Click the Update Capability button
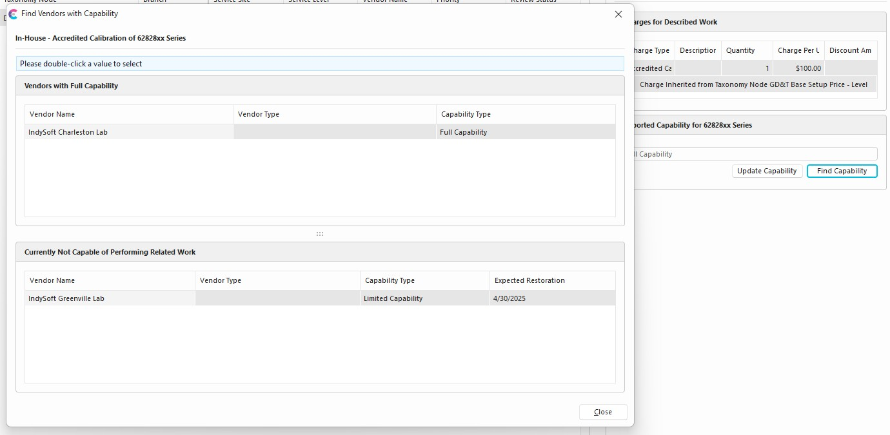The height and width of the screenshot is (435, 890). pyautogui.click(x=767, y=171)
